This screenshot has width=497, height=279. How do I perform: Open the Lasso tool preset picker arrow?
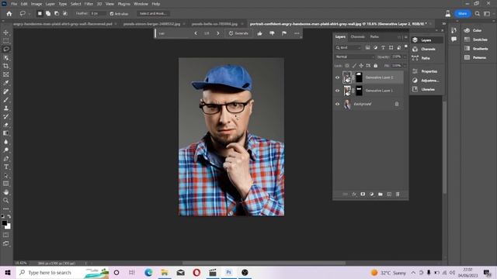click(30, 14)
